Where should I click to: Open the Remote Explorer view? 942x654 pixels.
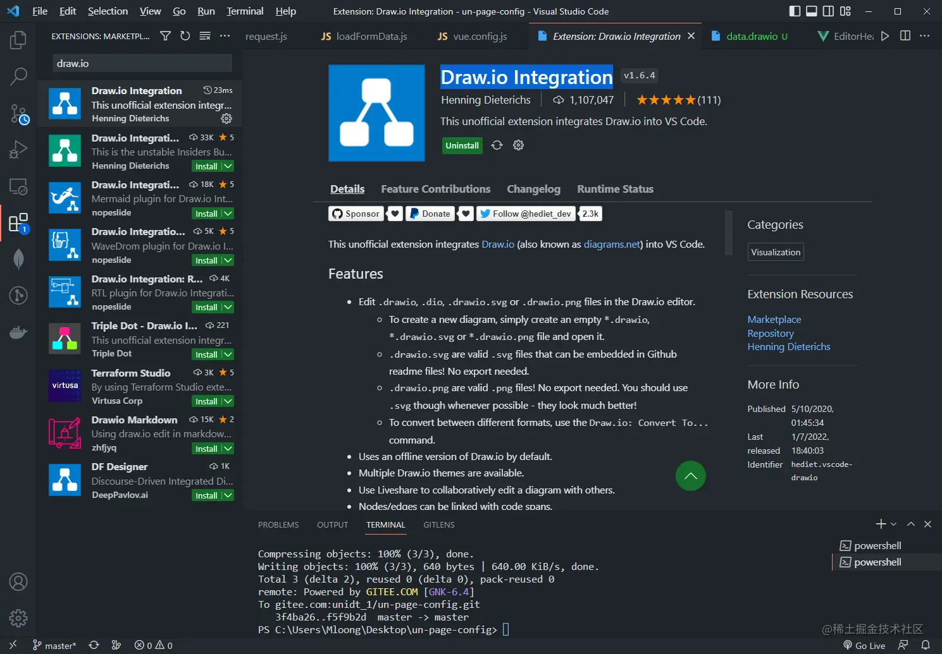(18, 186)
